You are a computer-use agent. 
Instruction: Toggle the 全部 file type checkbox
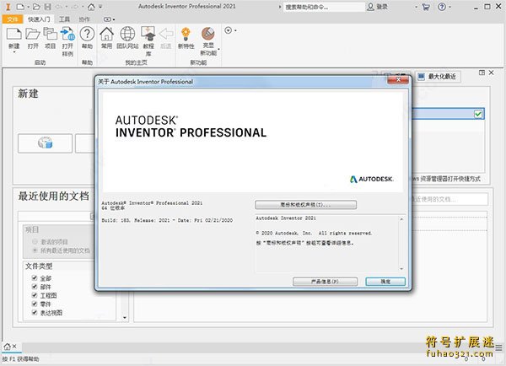[35, 277]
